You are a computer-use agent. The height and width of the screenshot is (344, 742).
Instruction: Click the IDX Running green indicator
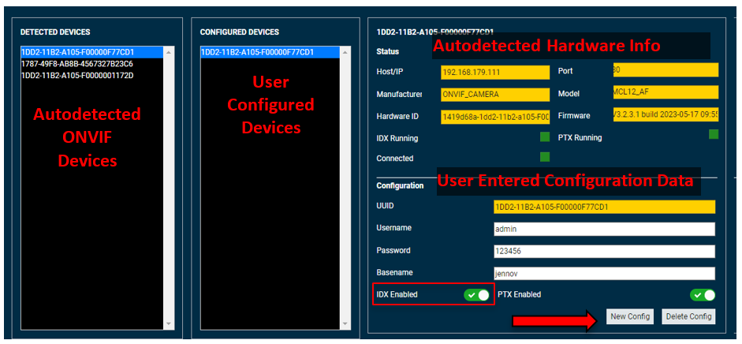(544, 137)
